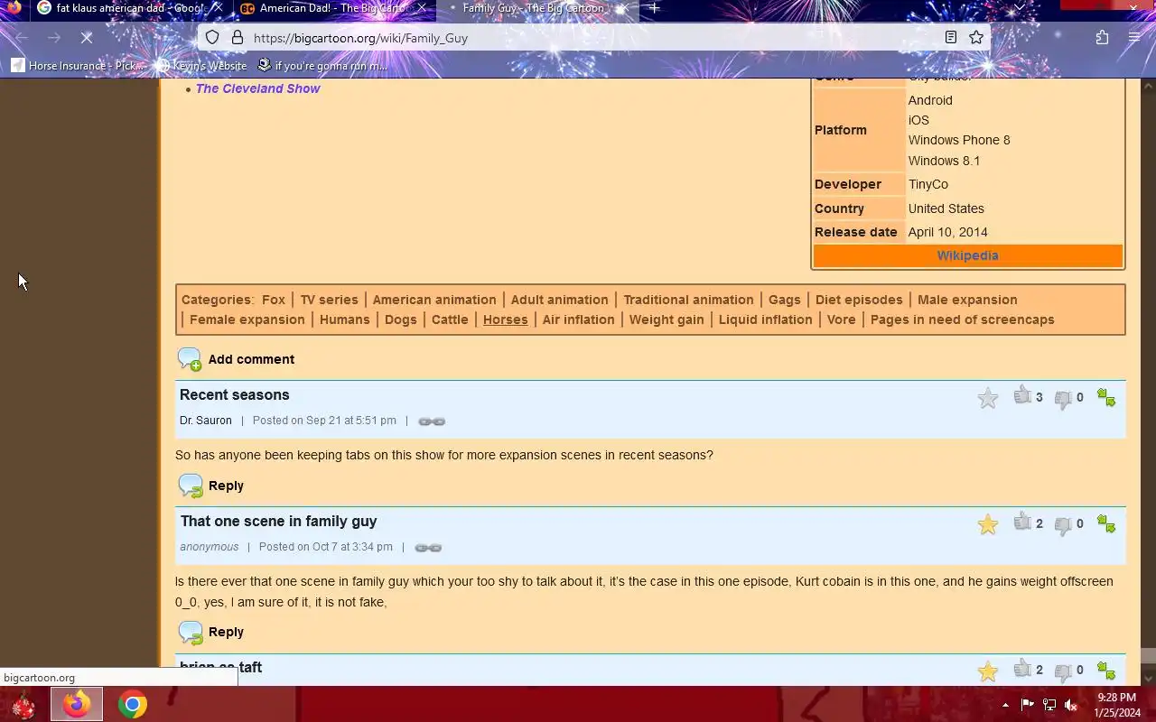Switch to the "fat klaus american dad" Google tab
The height and width of the screenshot is (722, 1156).
[x=129, y=9]
